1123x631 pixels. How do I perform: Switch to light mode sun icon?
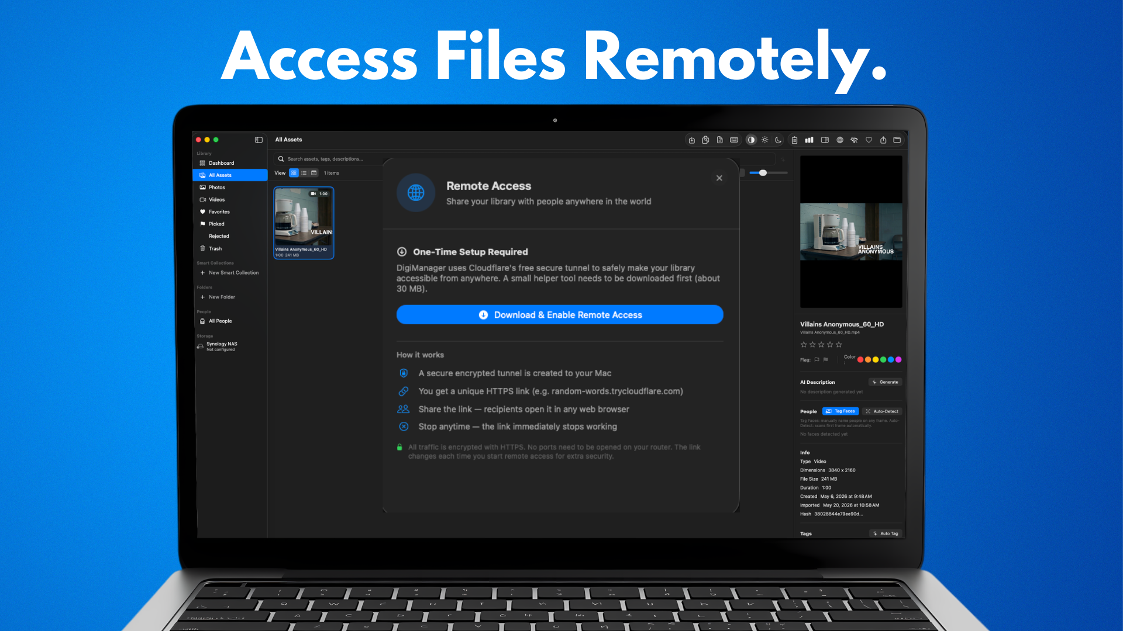[x=764, y=140]
